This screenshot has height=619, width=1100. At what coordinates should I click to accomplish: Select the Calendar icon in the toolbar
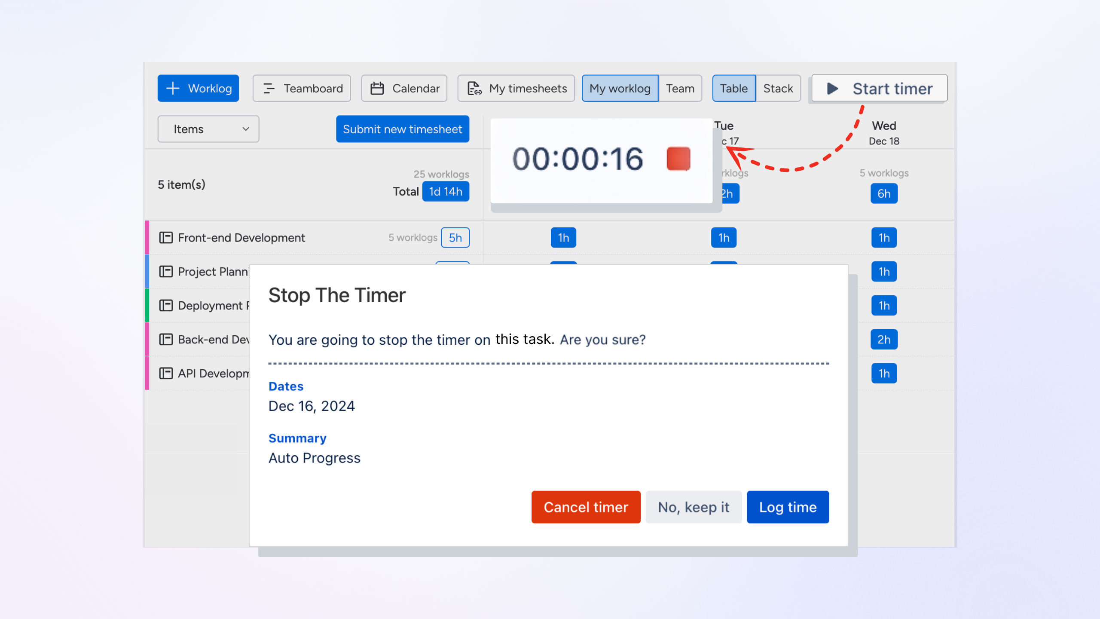(x=377, y=88)
